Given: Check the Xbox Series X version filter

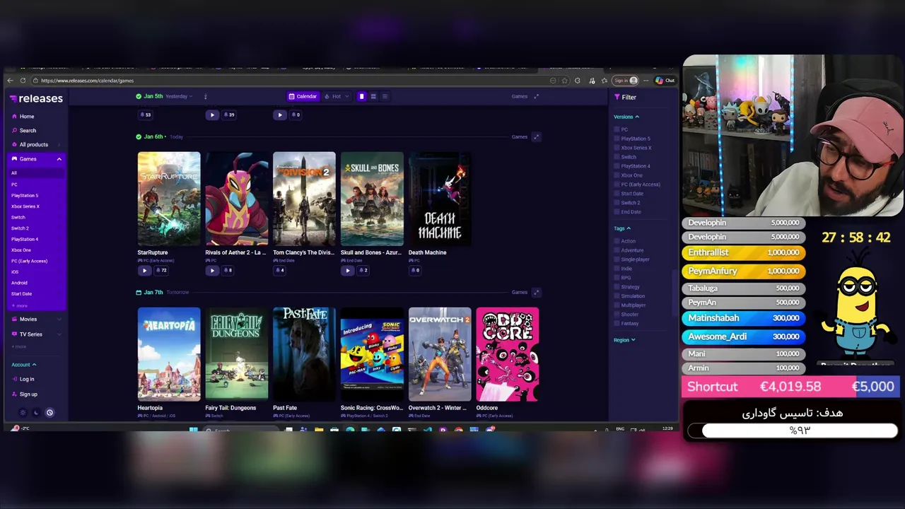Looking at the screenshot, I should point(617,148).
